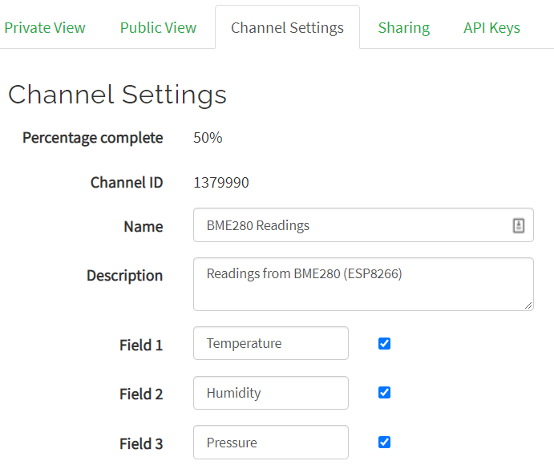This screenshot has height=465, width=554.
Task: Grab the Description textarea resize handle
Action: pyautogui.click(x=528, y=305)
